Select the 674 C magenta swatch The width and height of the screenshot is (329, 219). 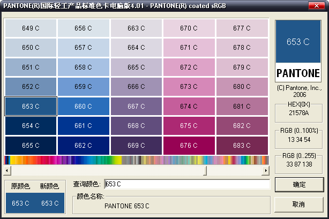point(189,107)
